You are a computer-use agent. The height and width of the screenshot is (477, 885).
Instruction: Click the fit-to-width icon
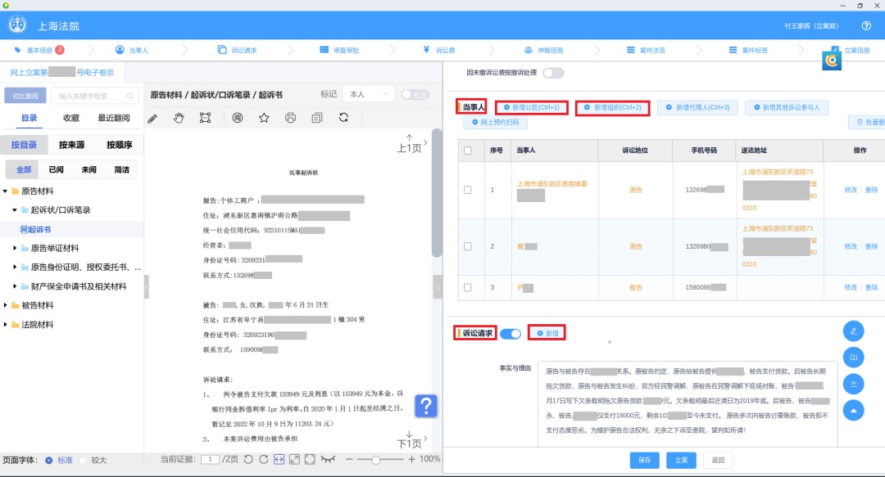tap(279, 459)
